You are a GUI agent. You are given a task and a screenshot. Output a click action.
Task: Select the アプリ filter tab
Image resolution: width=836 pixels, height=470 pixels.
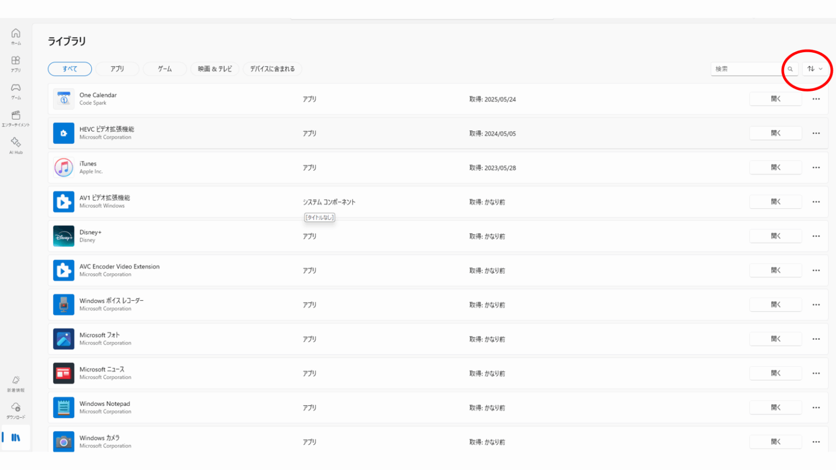117,69
